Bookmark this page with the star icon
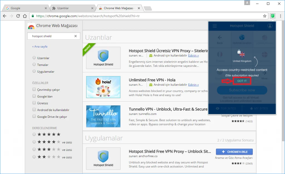285x174 pixels. click(265, 16)
